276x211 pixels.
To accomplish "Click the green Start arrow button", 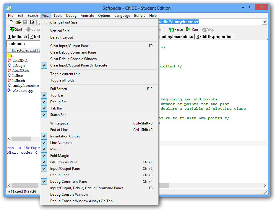I will 16,29.
